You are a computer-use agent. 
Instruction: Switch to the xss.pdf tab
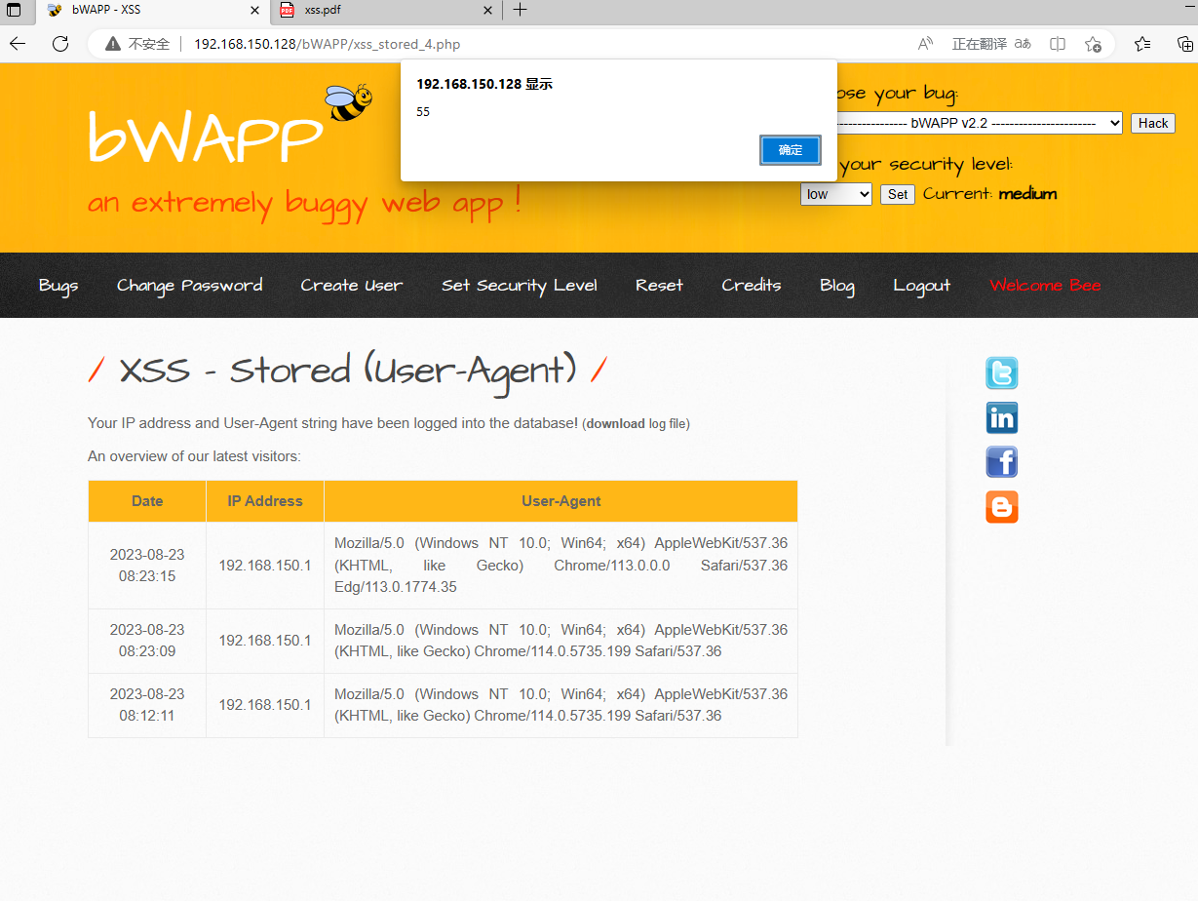click(x=387, y=10)
